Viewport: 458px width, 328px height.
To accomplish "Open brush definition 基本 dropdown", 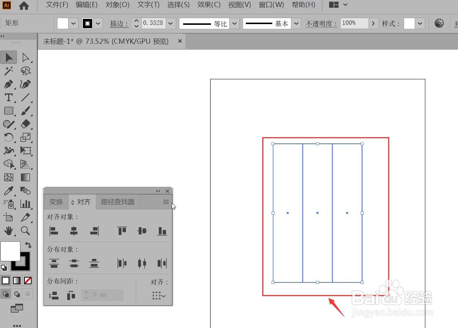I will pos(296,23).
